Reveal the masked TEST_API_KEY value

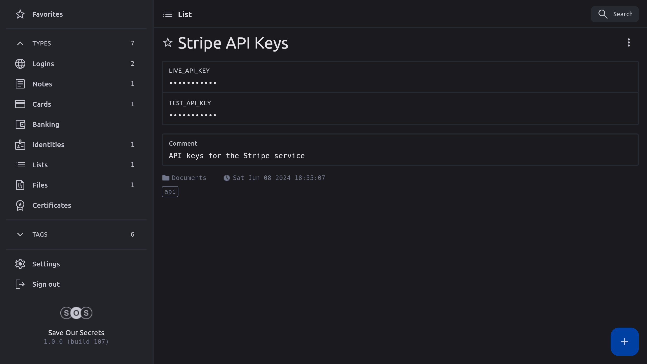click(193, 115)
